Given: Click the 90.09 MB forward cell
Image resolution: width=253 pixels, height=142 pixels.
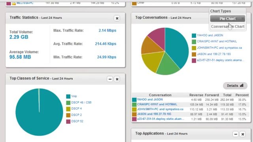Looking at the screenshot, I should (x=211, y=119).
